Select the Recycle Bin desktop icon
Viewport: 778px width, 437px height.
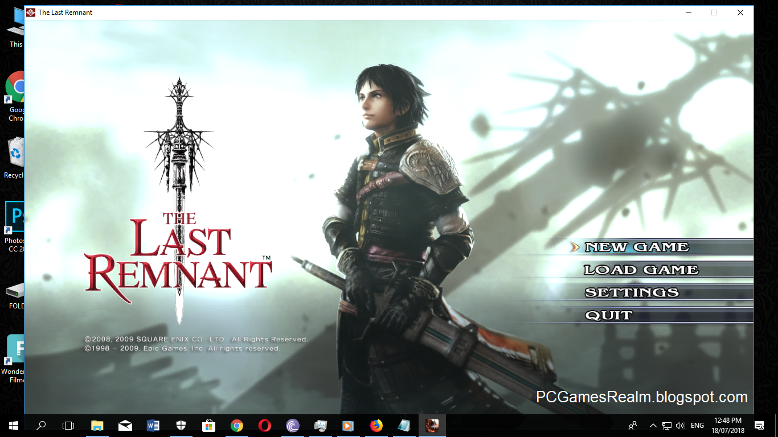(x=15, y=158)
